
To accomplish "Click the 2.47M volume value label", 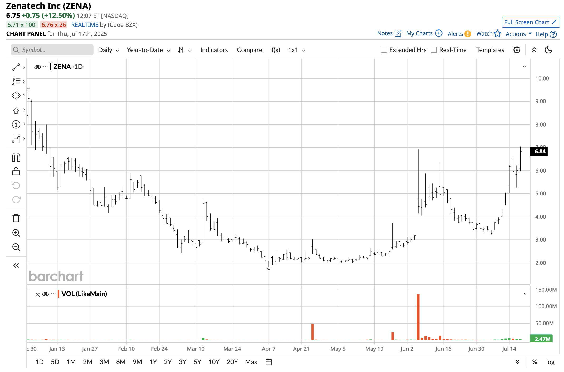I will pos(541,339).
